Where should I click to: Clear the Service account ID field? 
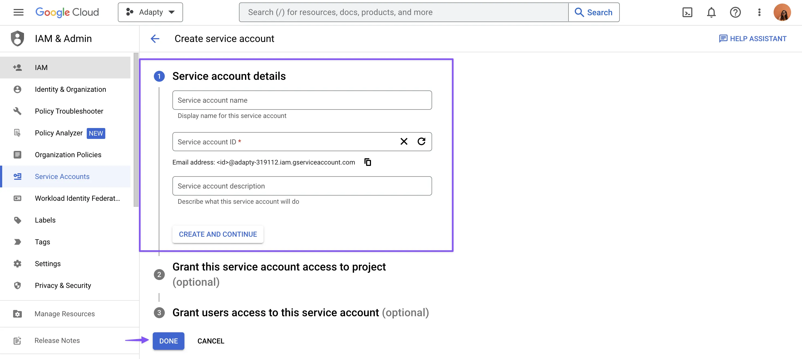click(404, 141)
